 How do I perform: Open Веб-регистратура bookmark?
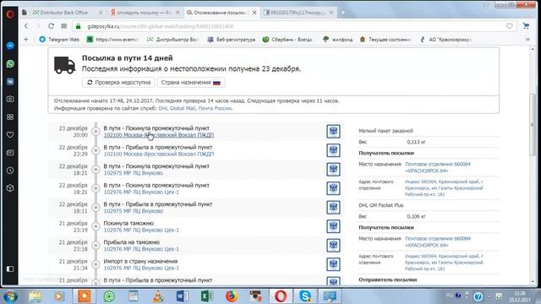pyautogui.click(x=231, y=40)
